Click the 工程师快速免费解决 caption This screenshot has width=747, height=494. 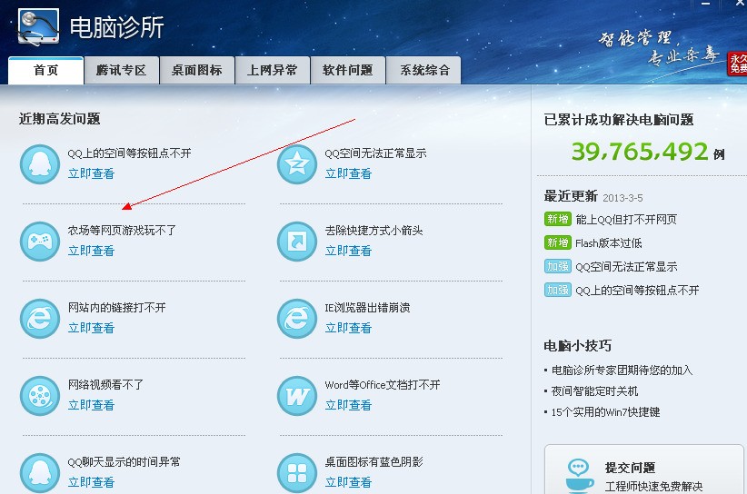tap(653, 487)
